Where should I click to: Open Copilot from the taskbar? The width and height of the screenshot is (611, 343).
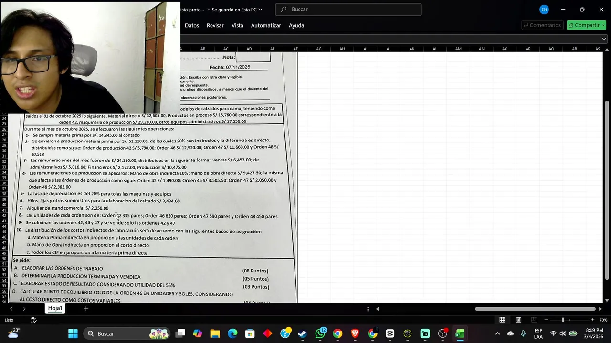click(x=198, y=333)
